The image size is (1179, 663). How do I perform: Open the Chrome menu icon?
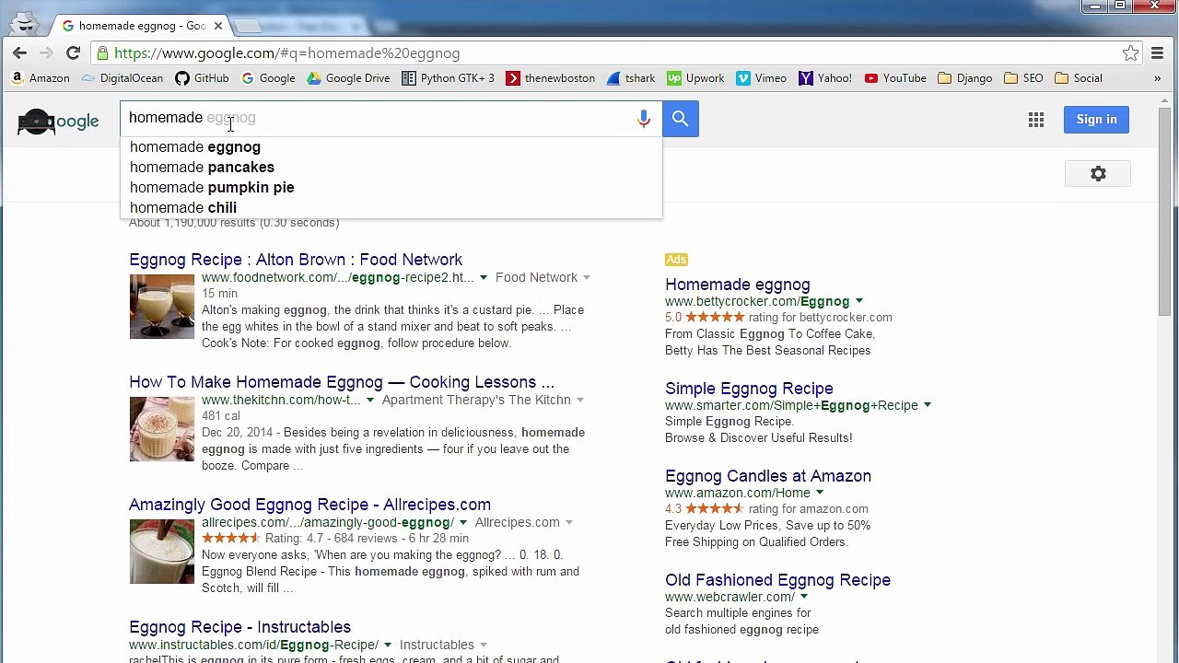point(1158,53)
